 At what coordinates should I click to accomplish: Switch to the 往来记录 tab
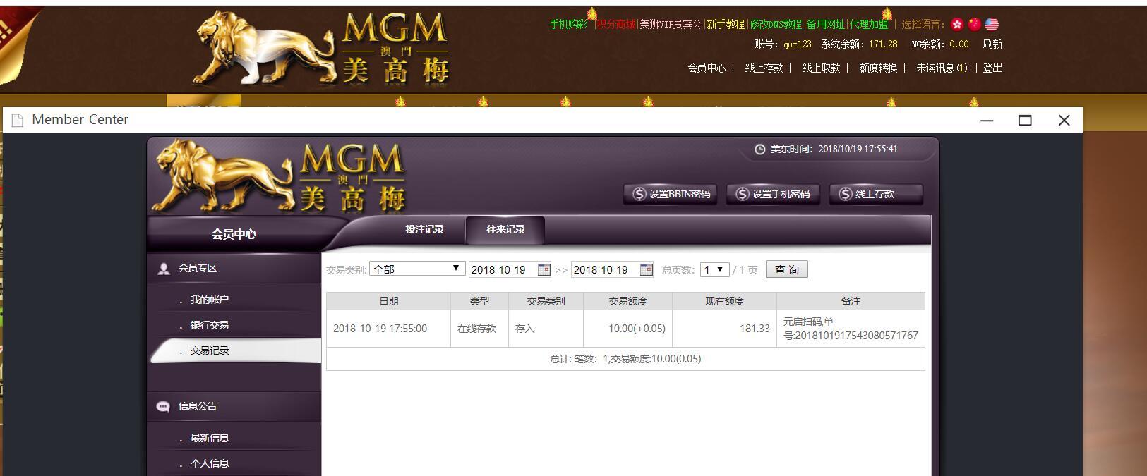505,229
